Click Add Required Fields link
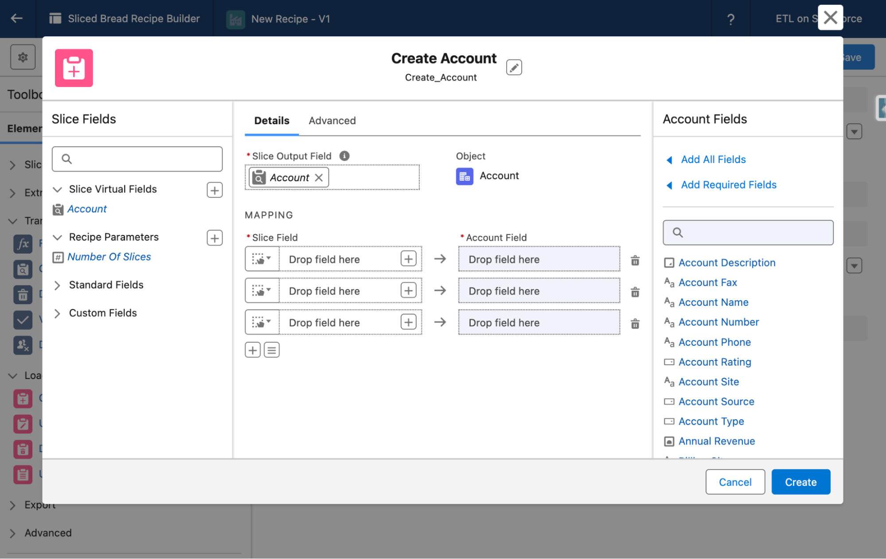Screen dimensions: 886x559 pos(728,185)
